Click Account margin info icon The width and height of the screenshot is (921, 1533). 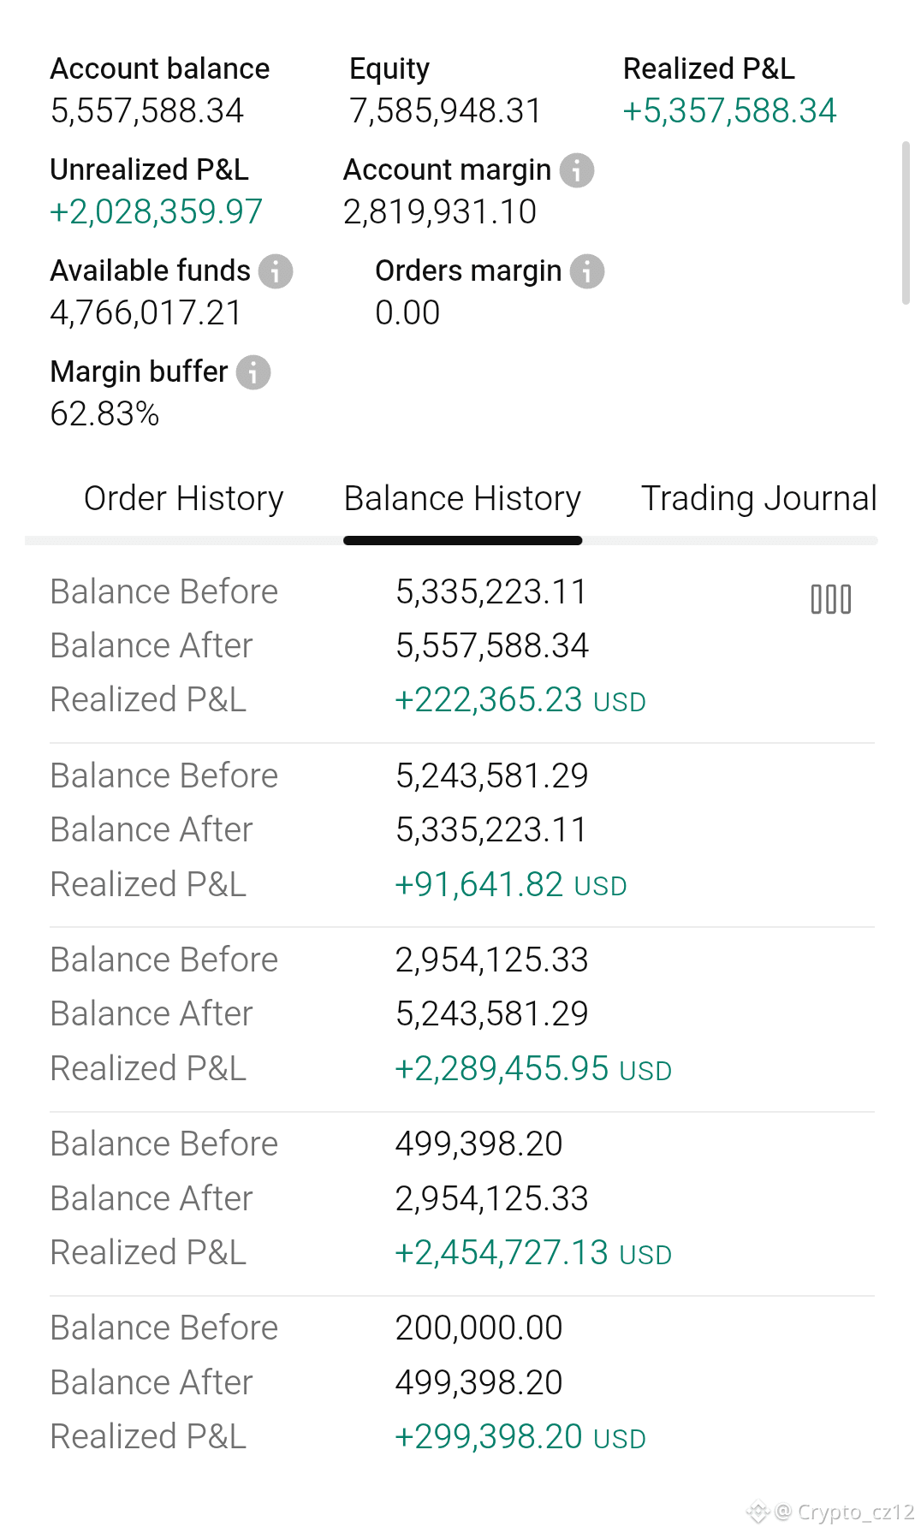click(x=577, y=170)
